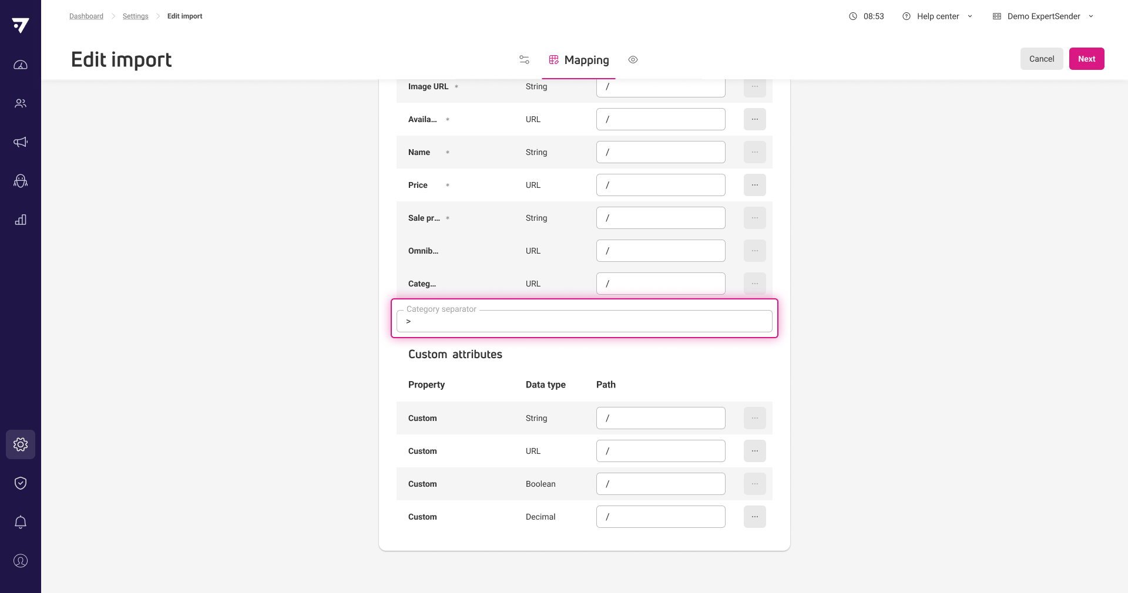Open the ellipsis menu for Price row
The height and width of the screenshot is (593, 1128).
(755, 185)
